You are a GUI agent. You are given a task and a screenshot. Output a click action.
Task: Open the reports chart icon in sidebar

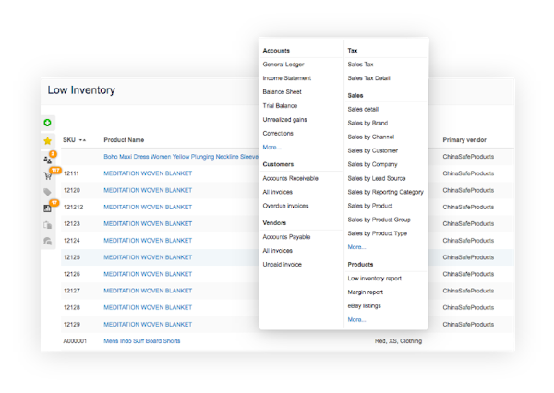[47, 208]
